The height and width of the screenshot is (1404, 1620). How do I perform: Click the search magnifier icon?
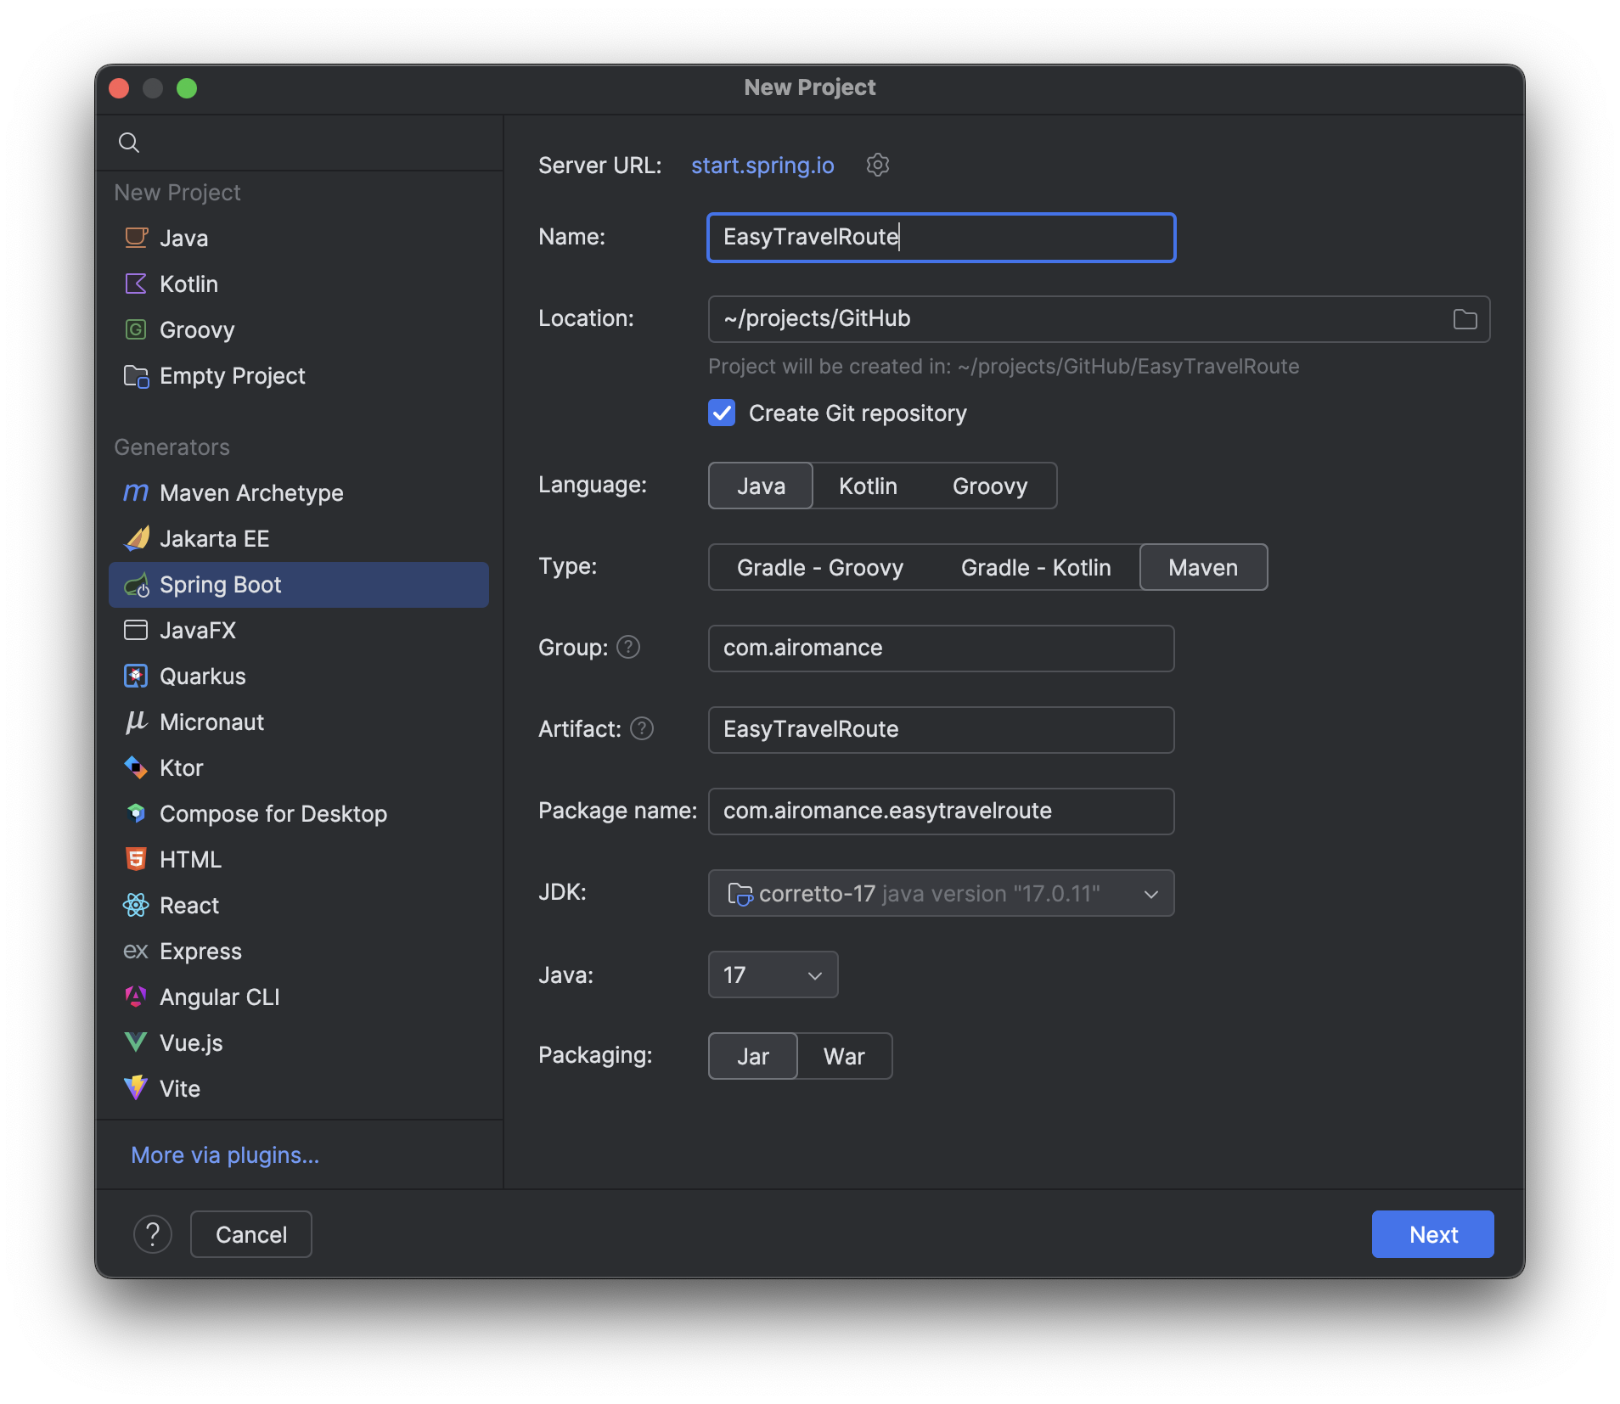129,143
